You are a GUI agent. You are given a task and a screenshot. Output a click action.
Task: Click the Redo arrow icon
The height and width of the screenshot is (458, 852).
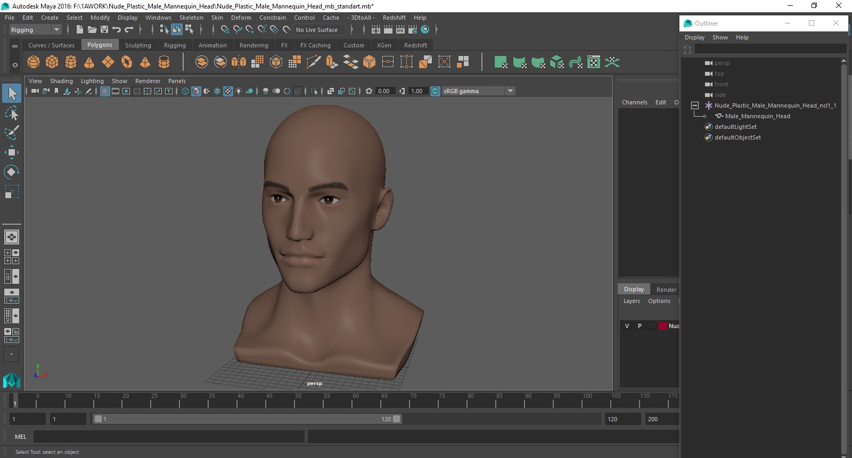click(129, 30)
